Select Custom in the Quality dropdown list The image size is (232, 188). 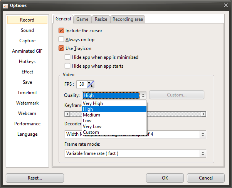(x=91, y=132)
